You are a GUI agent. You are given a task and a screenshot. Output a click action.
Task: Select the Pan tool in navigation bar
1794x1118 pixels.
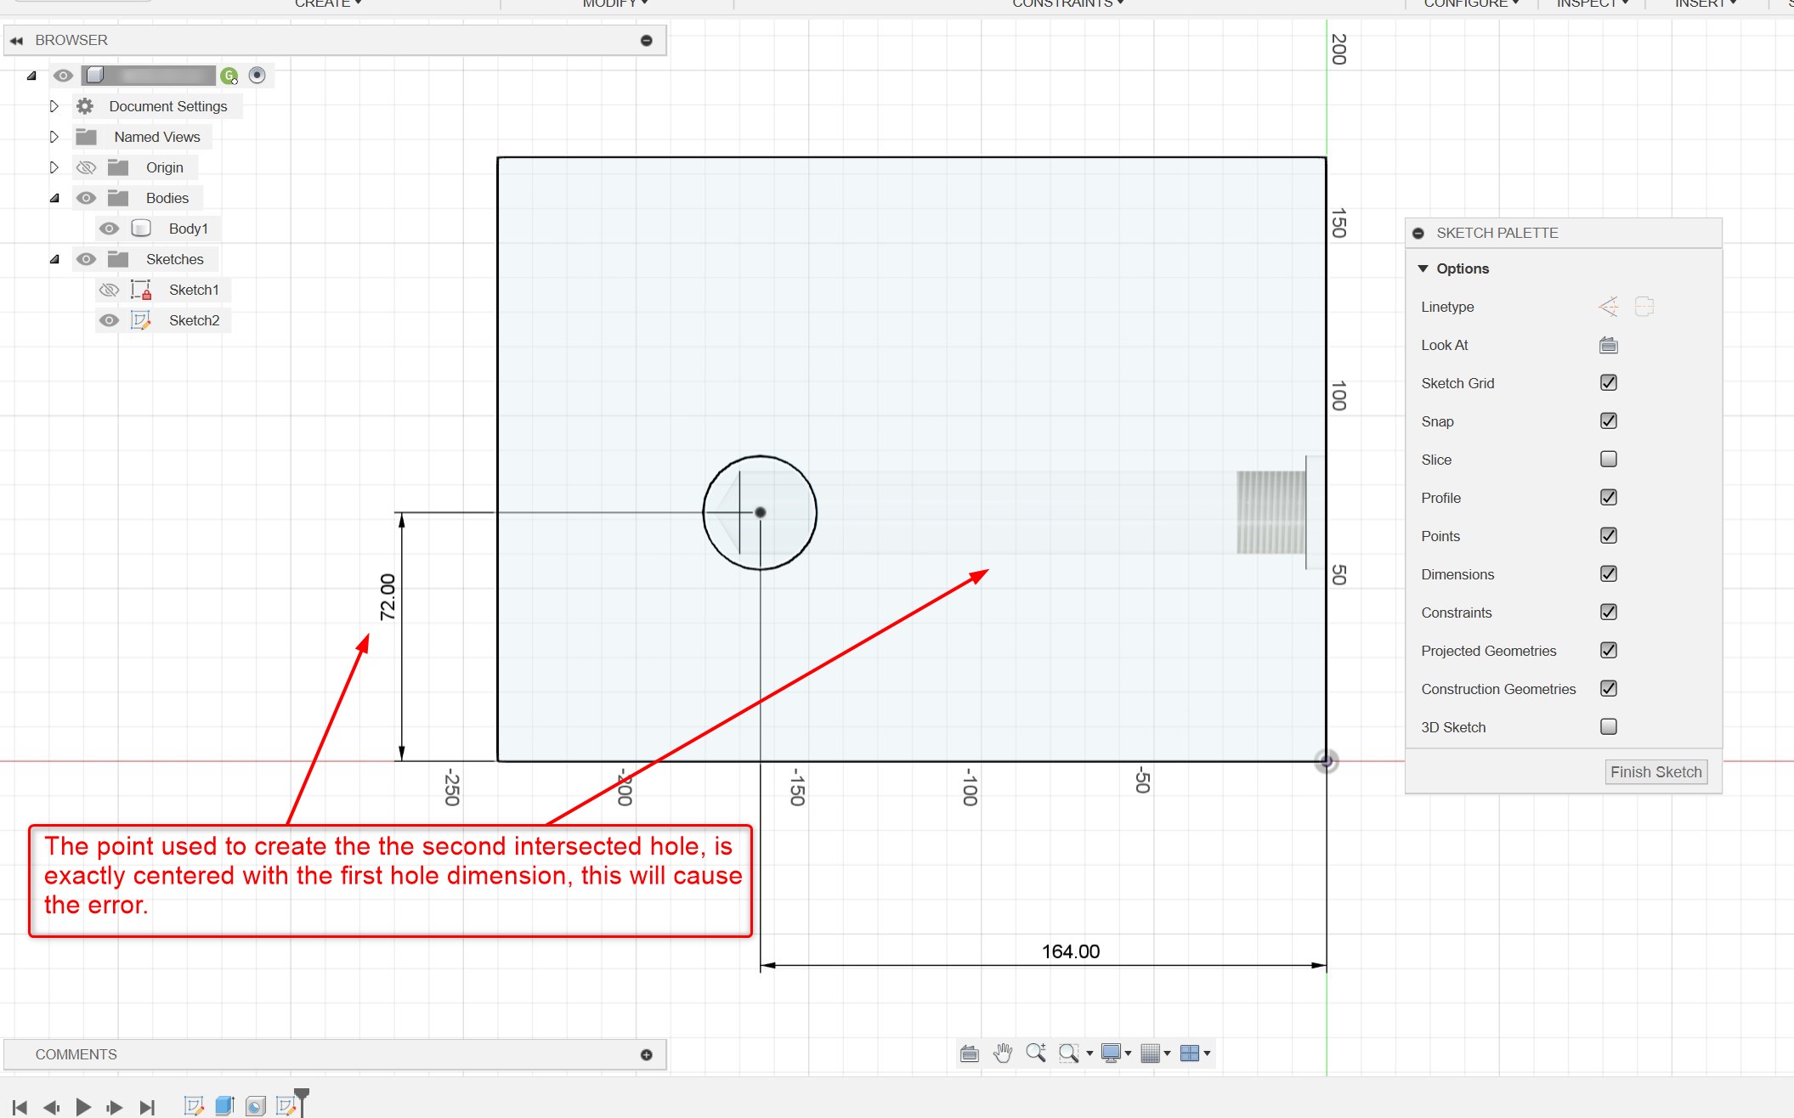tap(1003, 1053)
